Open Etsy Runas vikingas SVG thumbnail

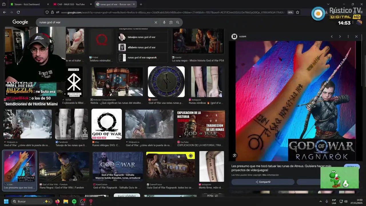click(106, 124)
